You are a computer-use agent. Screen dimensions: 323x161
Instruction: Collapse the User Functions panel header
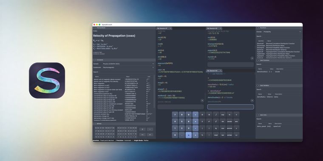279,60
